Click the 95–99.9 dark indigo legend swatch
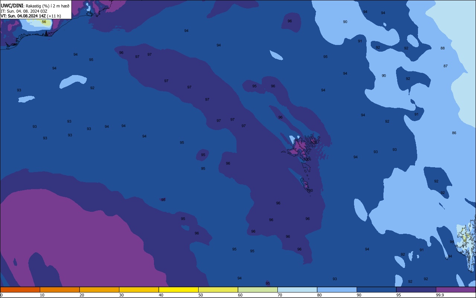 [x=416, y=289]
